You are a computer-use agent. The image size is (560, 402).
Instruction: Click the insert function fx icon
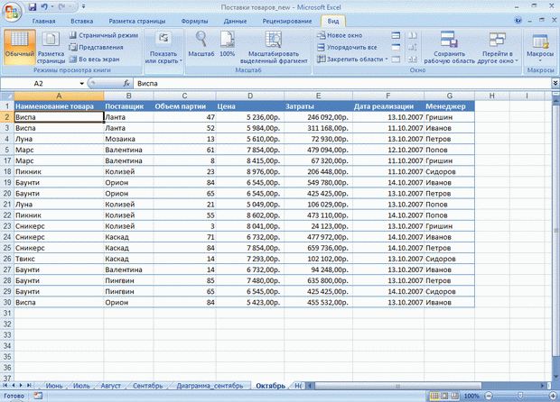[x=126, y=84]
